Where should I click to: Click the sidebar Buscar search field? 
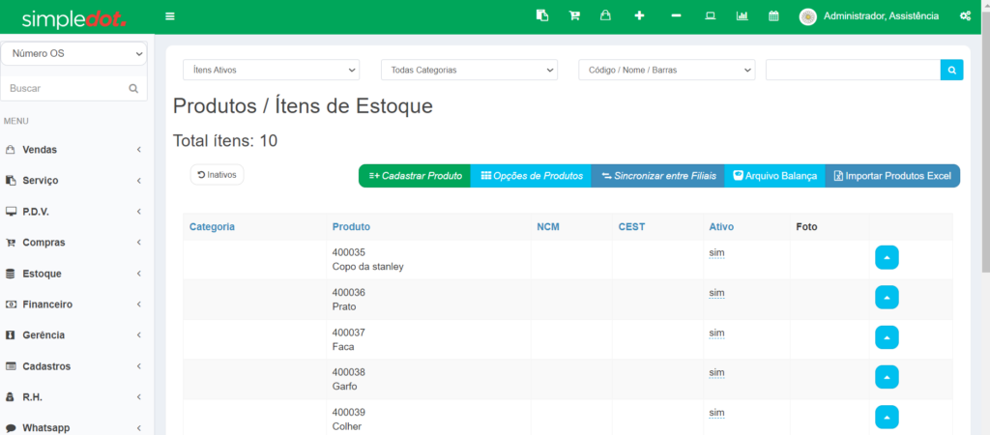66,88
